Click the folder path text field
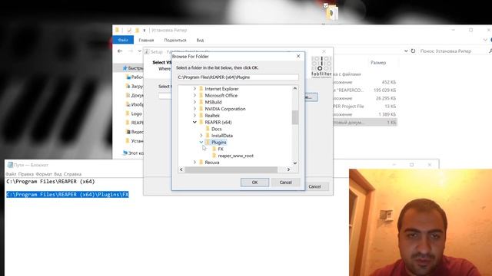 pos(238,77)
